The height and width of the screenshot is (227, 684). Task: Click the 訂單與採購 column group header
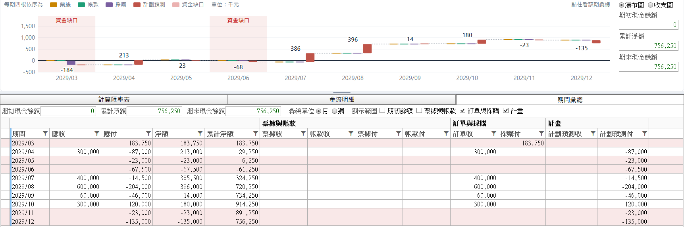pyautogui.click(x=498, y=123)
